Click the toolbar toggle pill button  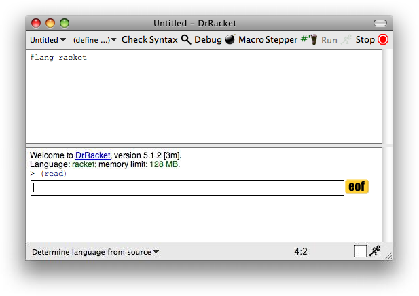(x=380, y=23)
